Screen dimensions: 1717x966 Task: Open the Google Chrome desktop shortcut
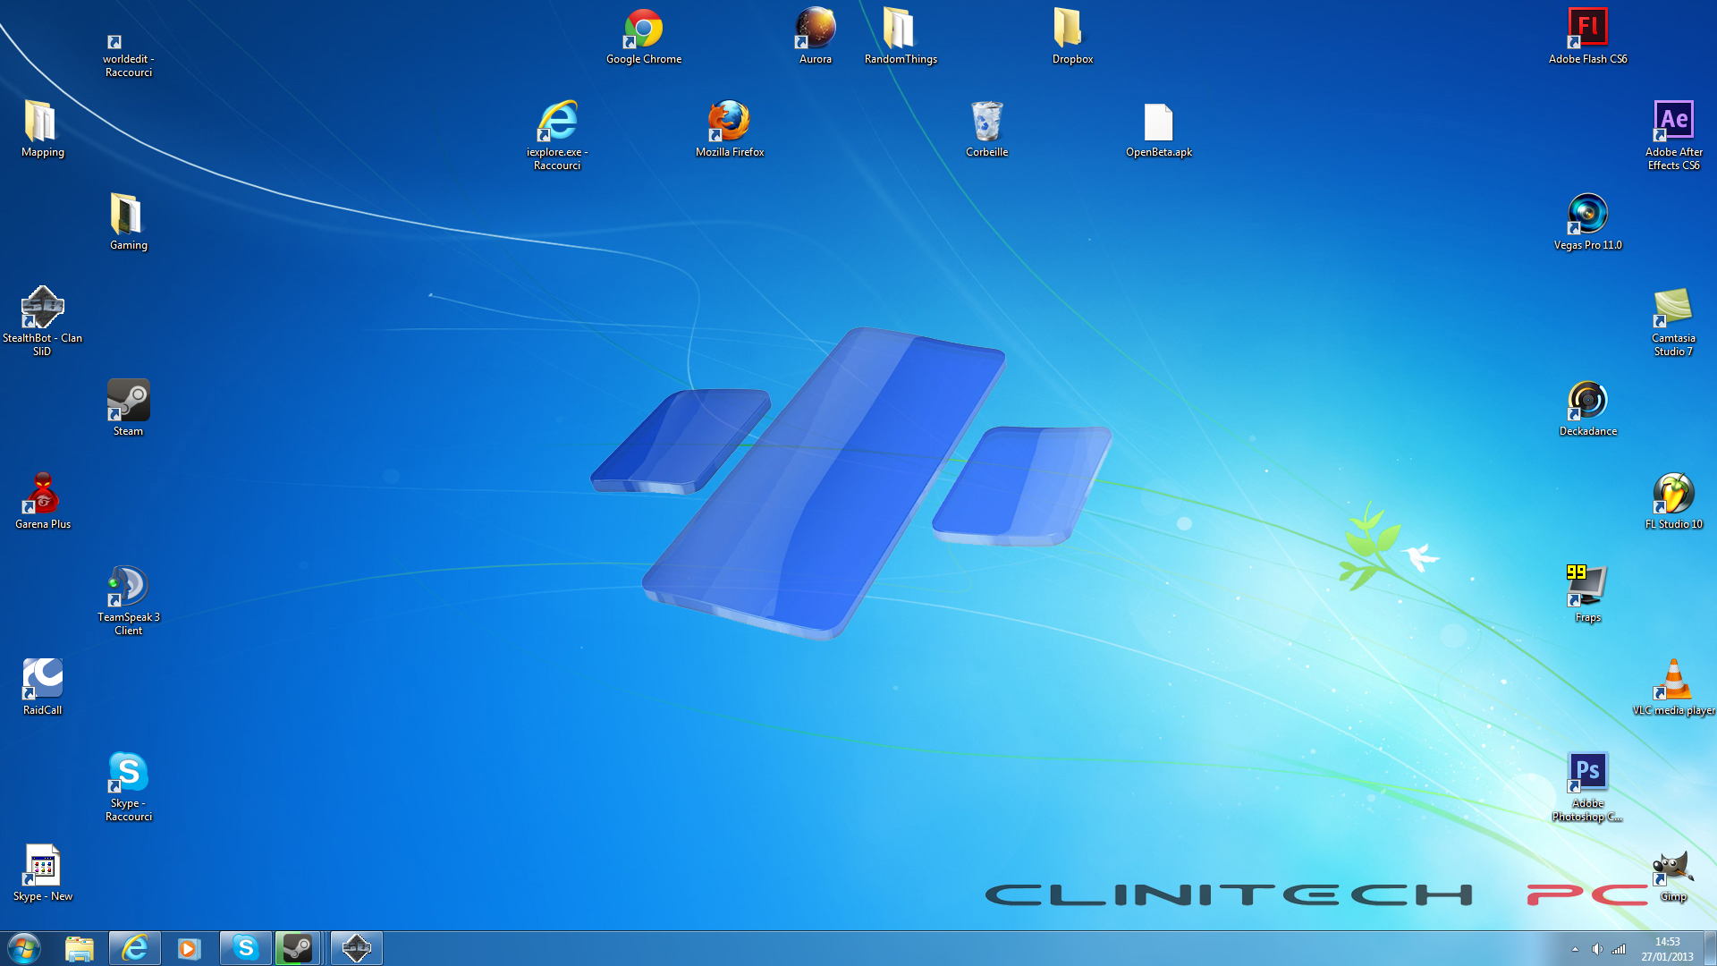644,37
